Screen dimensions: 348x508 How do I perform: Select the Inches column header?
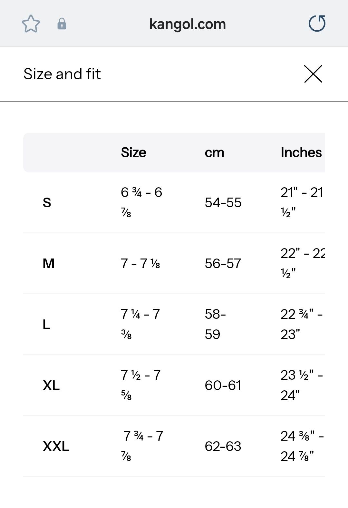[x=301, y=152]
